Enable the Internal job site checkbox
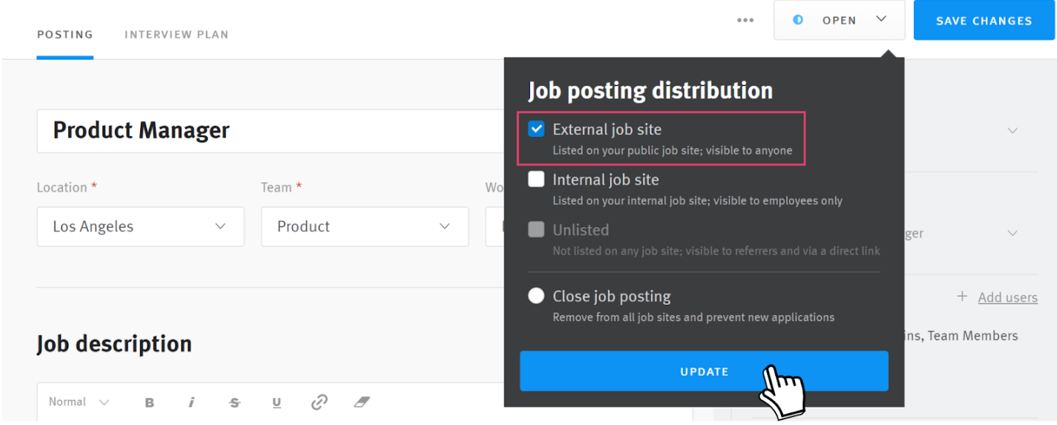This screenshot has width=1057, height=425. 537,179
